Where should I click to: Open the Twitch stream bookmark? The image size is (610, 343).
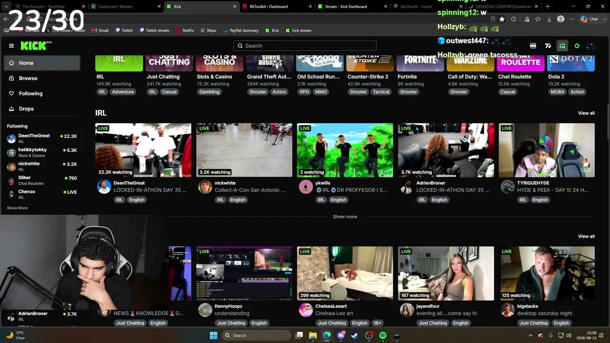(x=154, y=30)
